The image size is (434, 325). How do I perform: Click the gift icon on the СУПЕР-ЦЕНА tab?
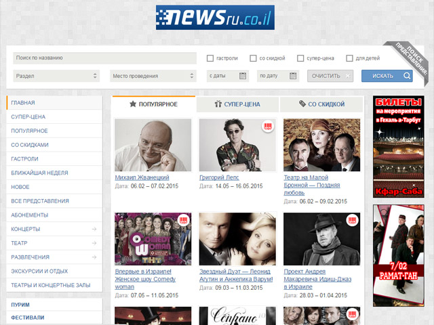pyautogui.click(x=218, y=104)
